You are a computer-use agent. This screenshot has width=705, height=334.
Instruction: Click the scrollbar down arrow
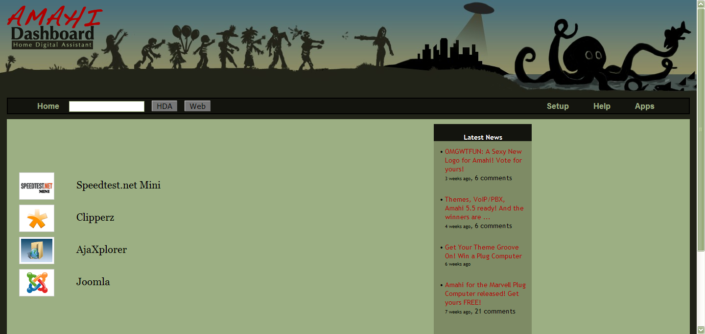[701, 330]
